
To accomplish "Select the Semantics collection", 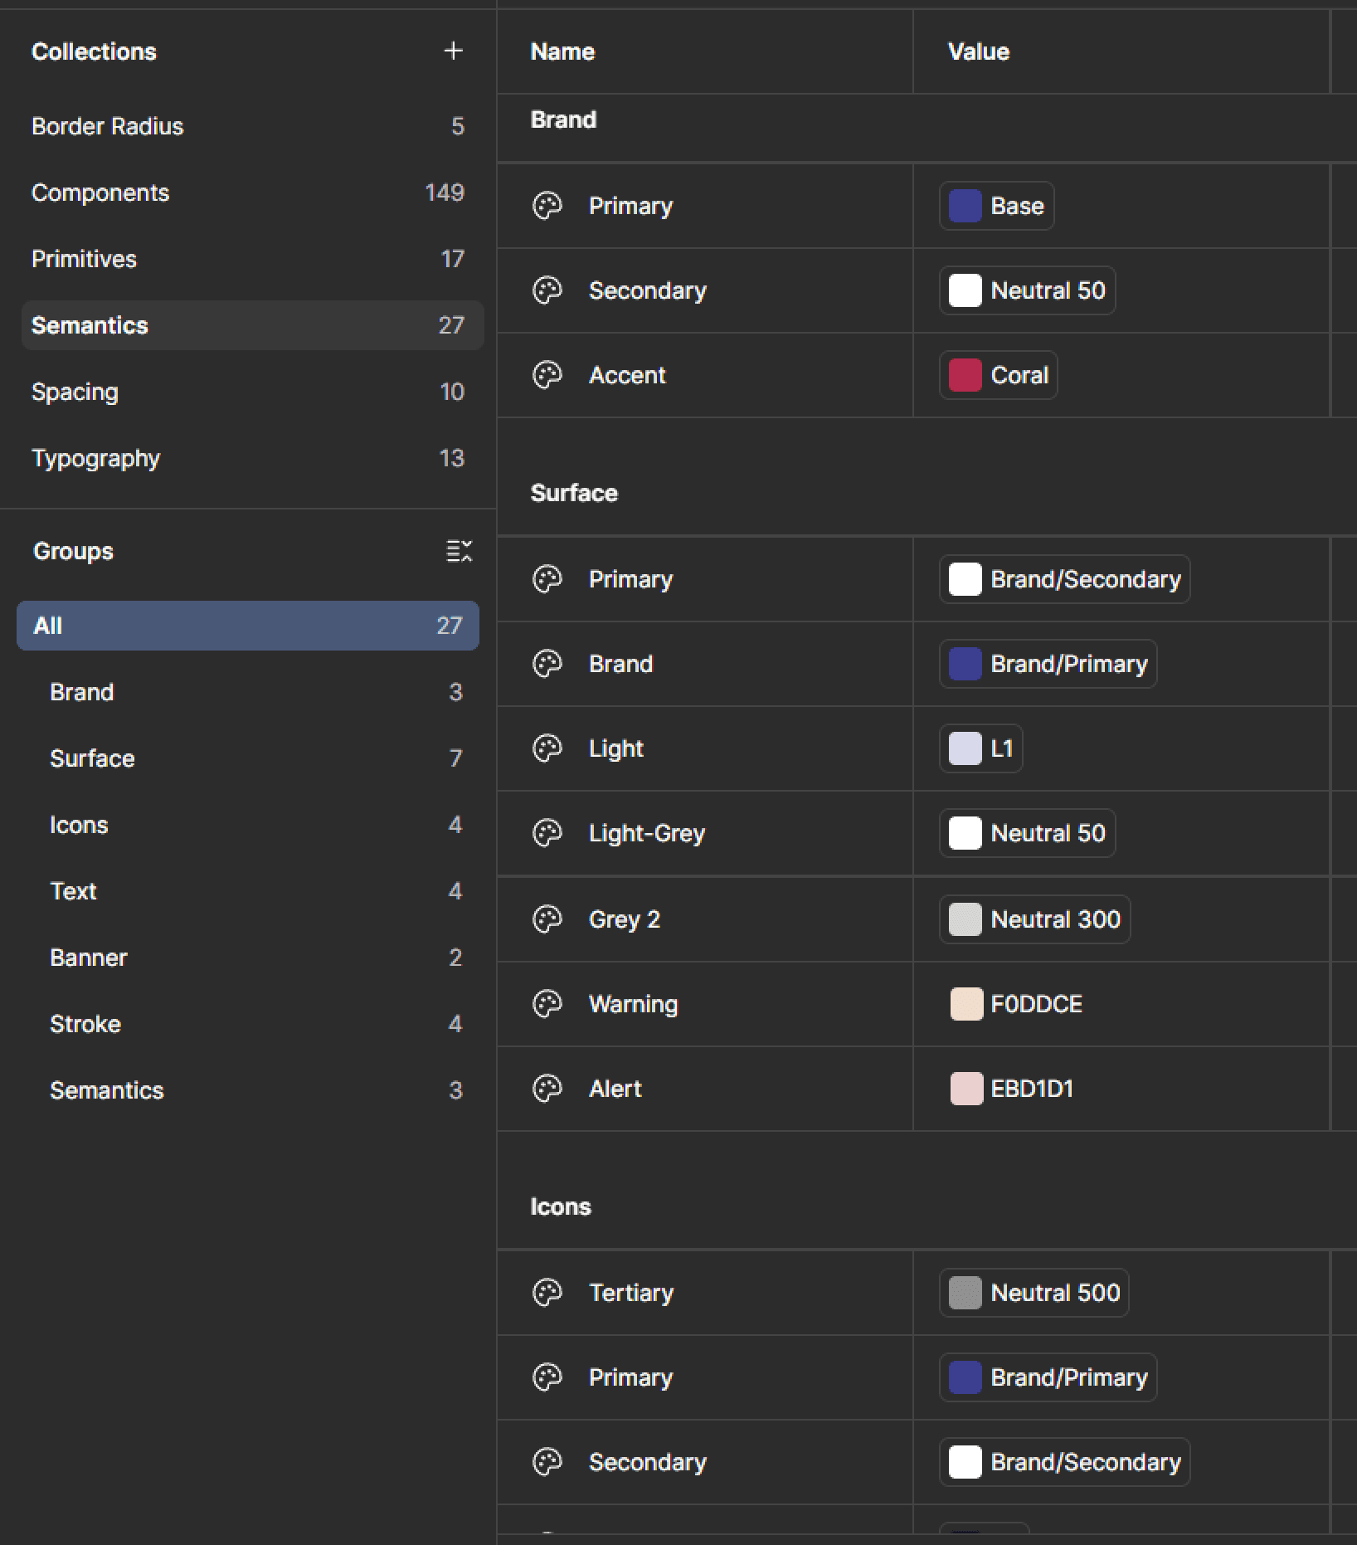I will (252, 325).
